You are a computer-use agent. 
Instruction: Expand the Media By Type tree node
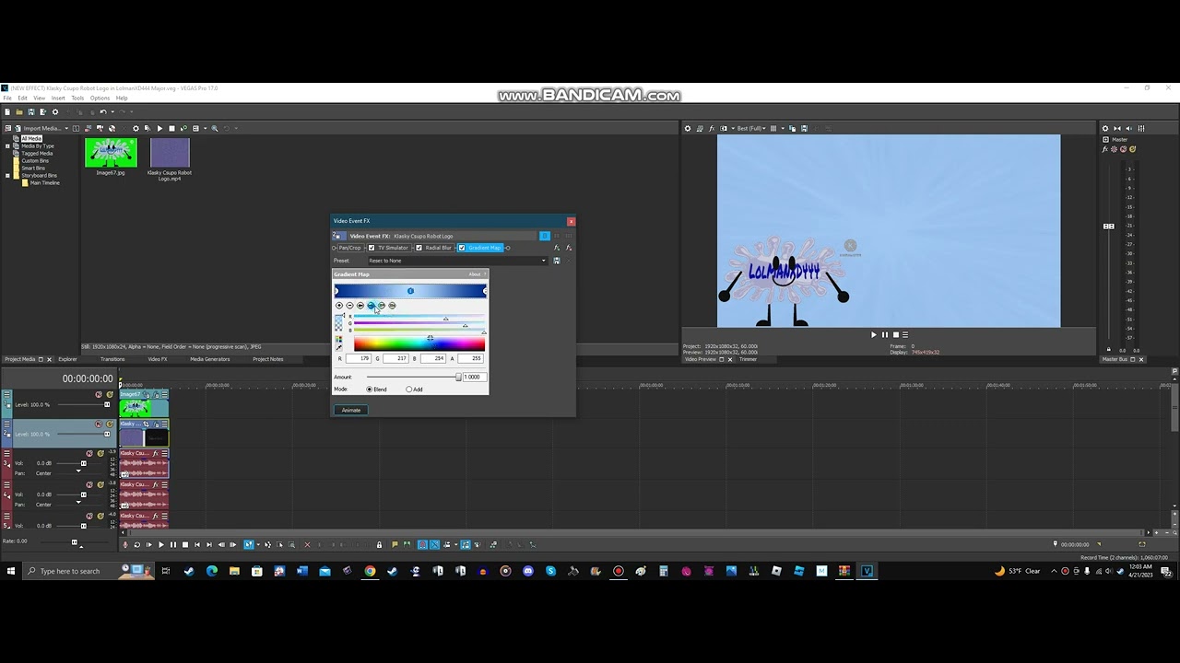pos(7,145)
